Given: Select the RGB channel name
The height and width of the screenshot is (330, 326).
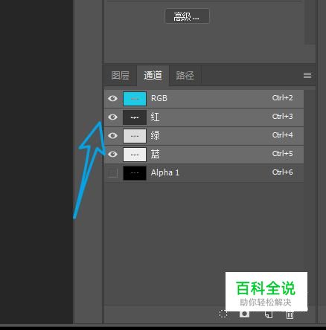Looking at the screenshot, I should (159, 98).
